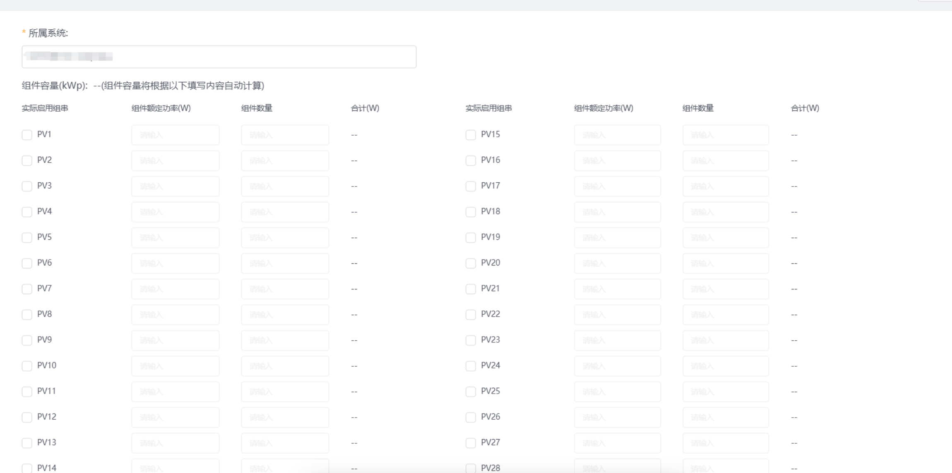This screenshot has width=952, height=473.
Task: Focus PV22 module quantity field
Action: point(726,315)
